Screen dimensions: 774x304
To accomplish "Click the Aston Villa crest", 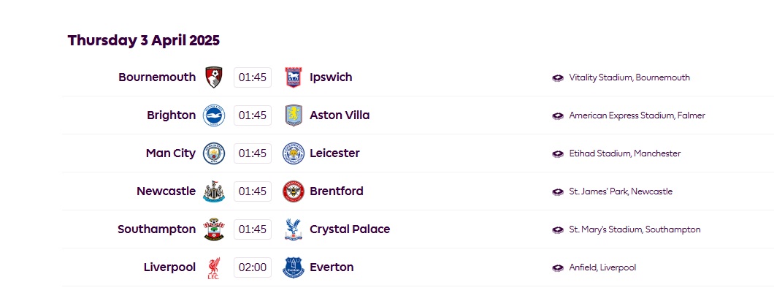I will click(293, 115).
